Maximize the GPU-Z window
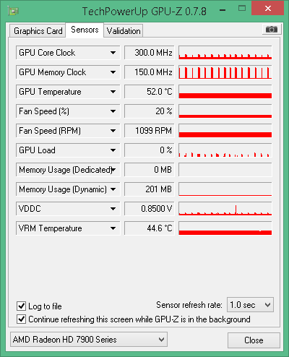The image size is (289, 357). click(x=242, y=9)
